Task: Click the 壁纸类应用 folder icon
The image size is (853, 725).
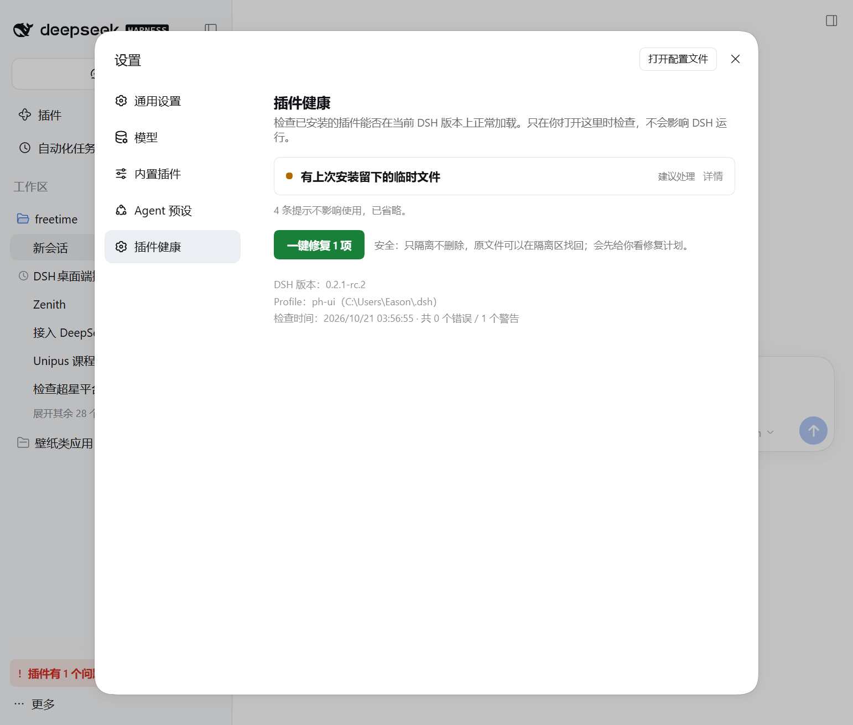Action: click(23, 442)
